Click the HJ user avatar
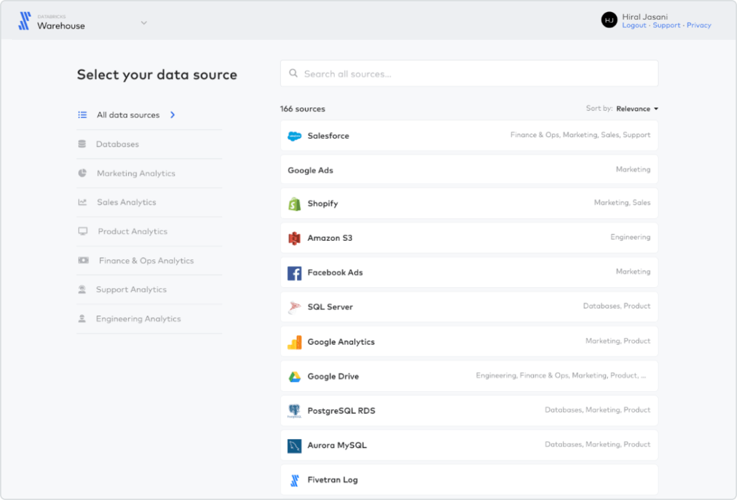The width and height of the screenshot is (737, 500). click(609, 20)
